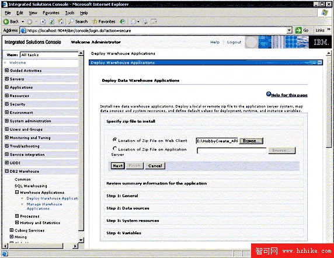Screen dimensions: 334x258
Task: Open the View menu
Action: tap(33, 13)
